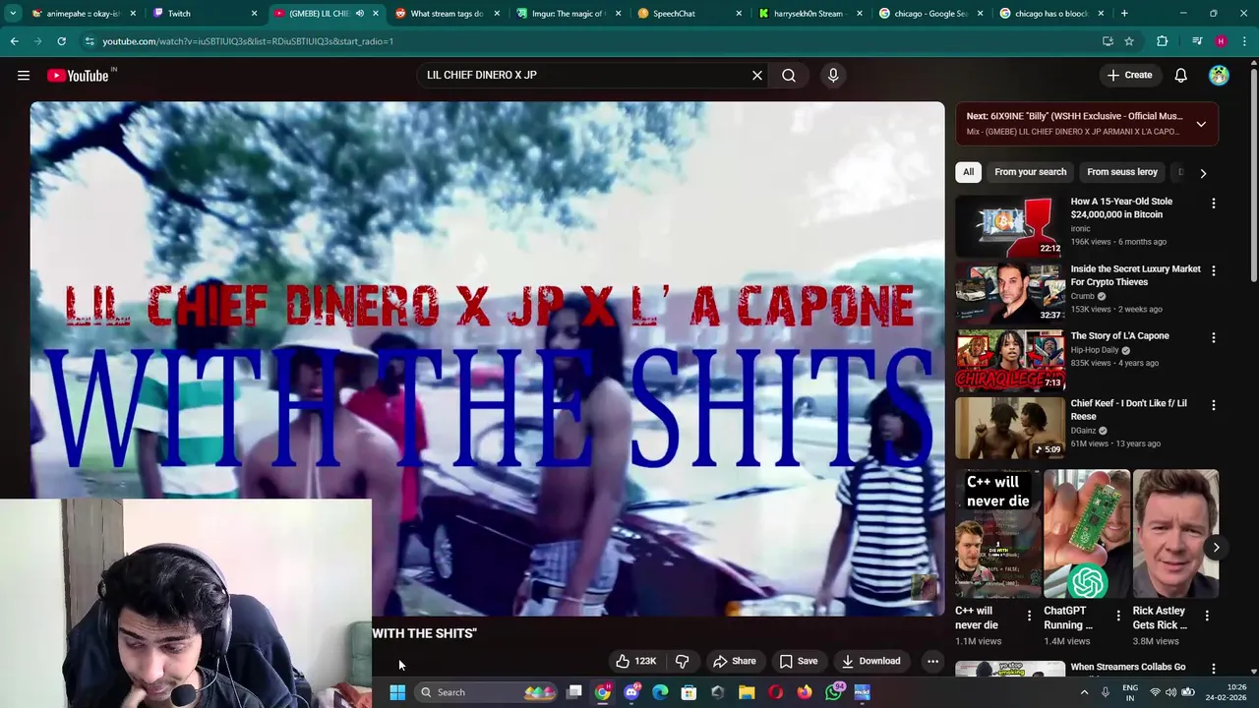The height and width of the screenshot is (708, 1259).
Task: Expand the Next up playlist panel
Action: pyautogui.click(x=1201, y=124)
